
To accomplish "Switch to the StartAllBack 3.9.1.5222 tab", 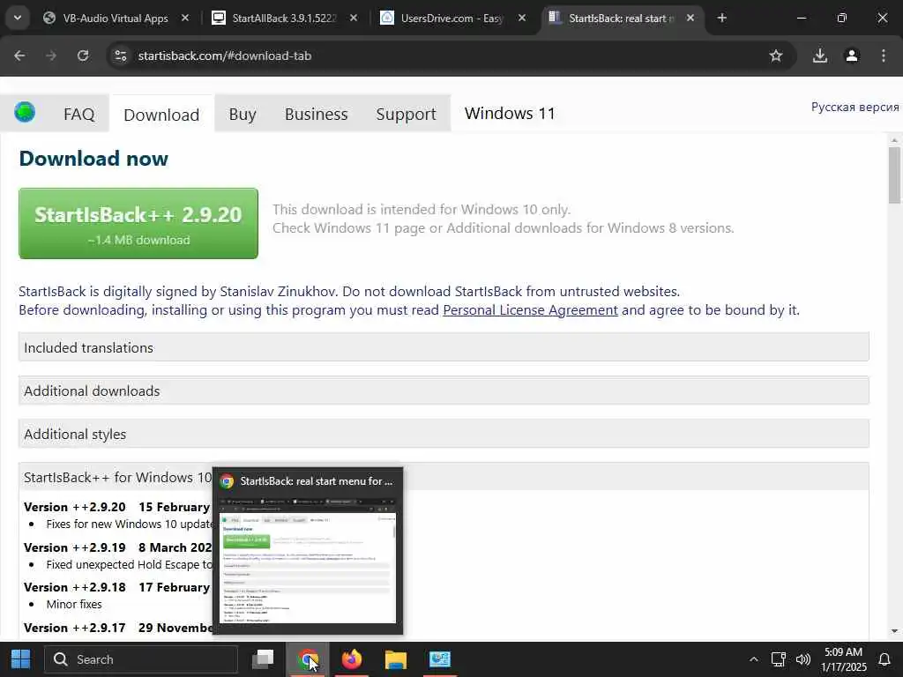I will 283,19.
